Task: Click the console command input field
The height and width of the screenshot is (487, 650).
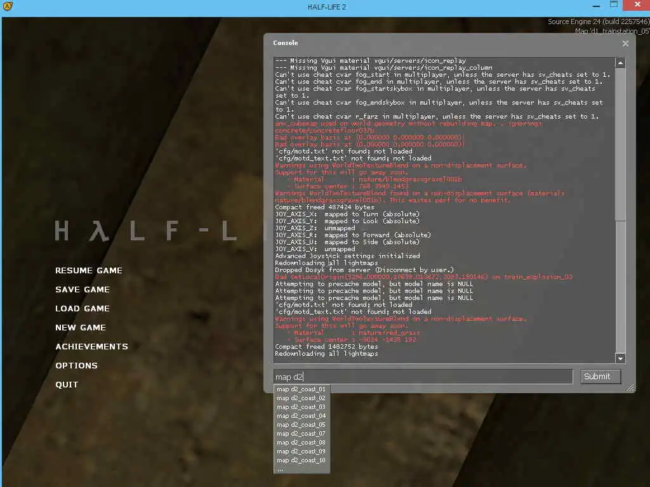Action: click(423, 377)
